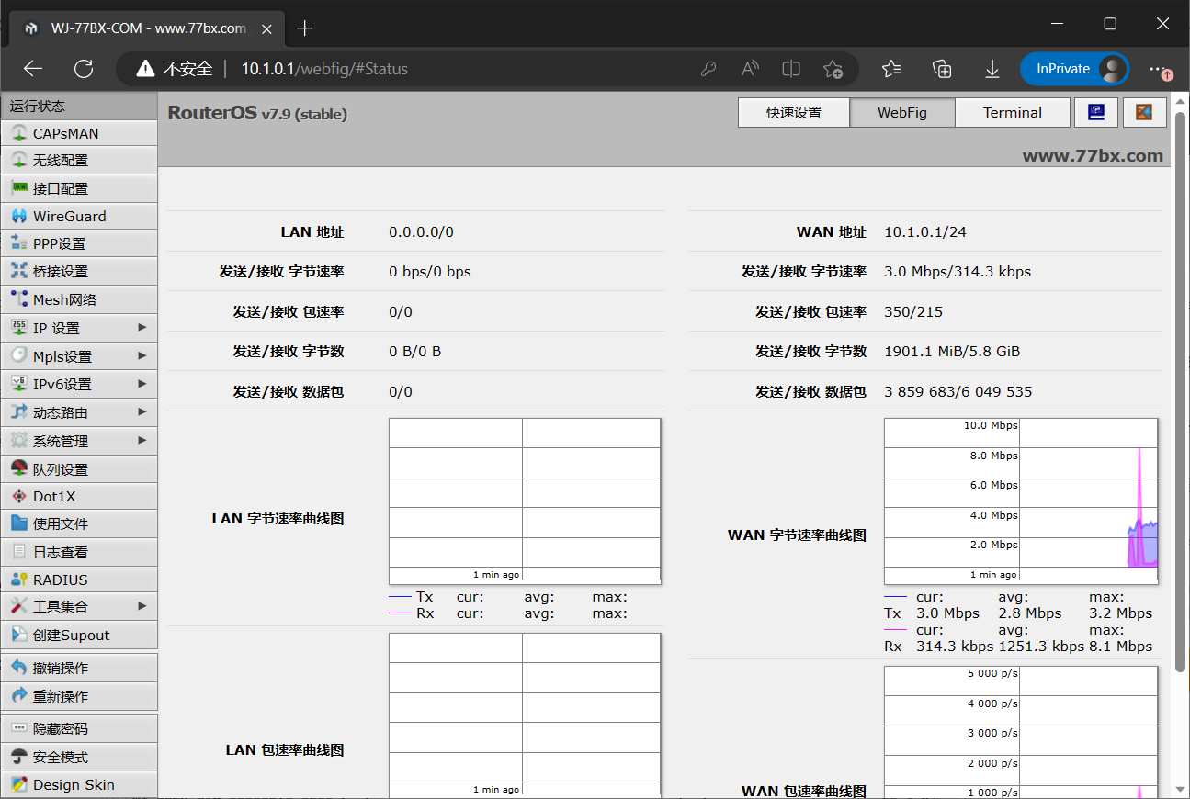1190x799 pixels.
Task: Click the 队列设置 queue icon
Action: (18, 469)
